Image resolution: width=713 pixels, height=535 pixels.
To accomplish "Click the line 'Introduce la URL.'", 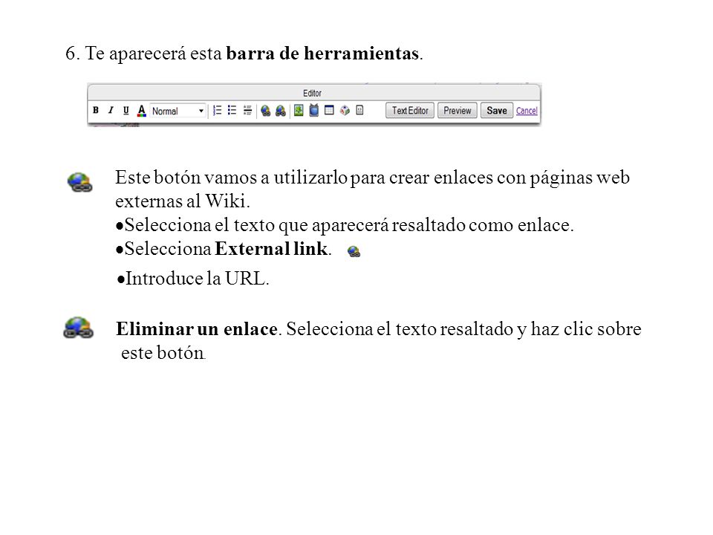I will [193, 279].
